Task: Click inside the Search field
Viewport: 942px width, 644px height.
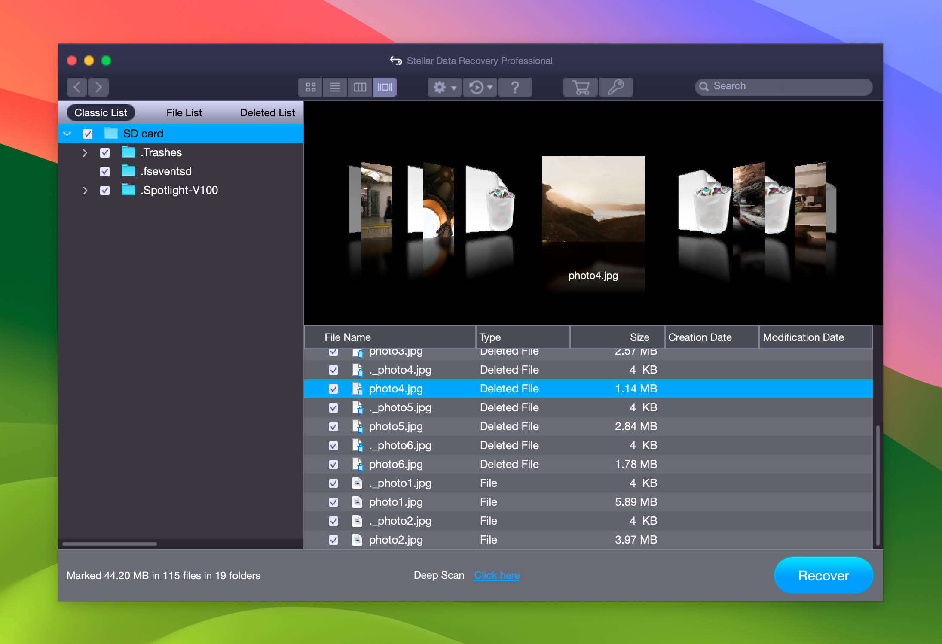Action: click(x=783, y=86)
